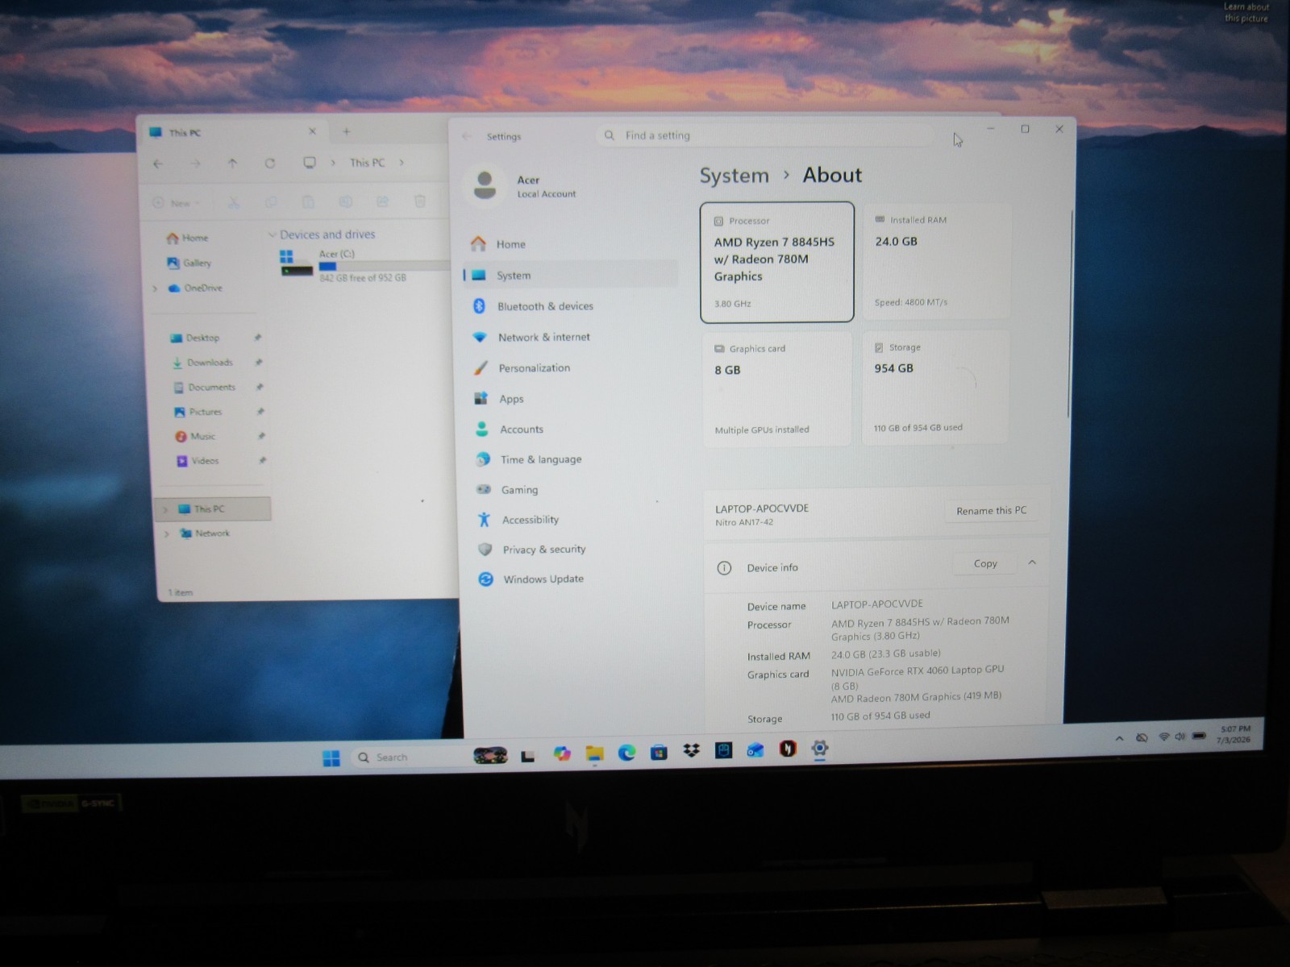Open Pictures quick access folder
The width and height of the screenshot is (1290, 967).
coord(198,412)
